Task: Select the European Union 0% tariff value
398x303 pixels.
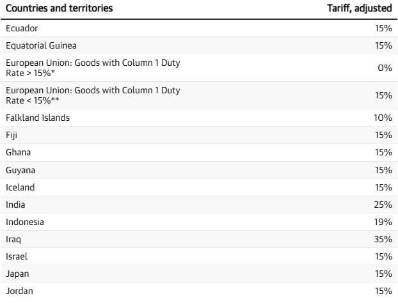Action: pyautogui.click(x=385, y=68)
